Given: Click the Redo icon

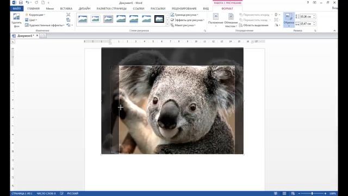Looking at the screenshot, I should [36, 3].
